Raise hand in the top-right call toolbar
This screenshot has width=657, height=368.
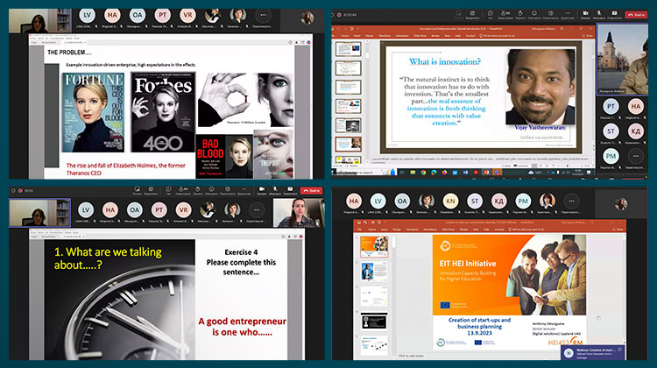point(520,15)
